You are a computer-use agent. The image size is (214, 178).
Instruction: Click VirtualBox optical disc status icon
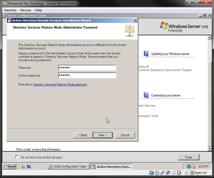[x=157, y=173]
